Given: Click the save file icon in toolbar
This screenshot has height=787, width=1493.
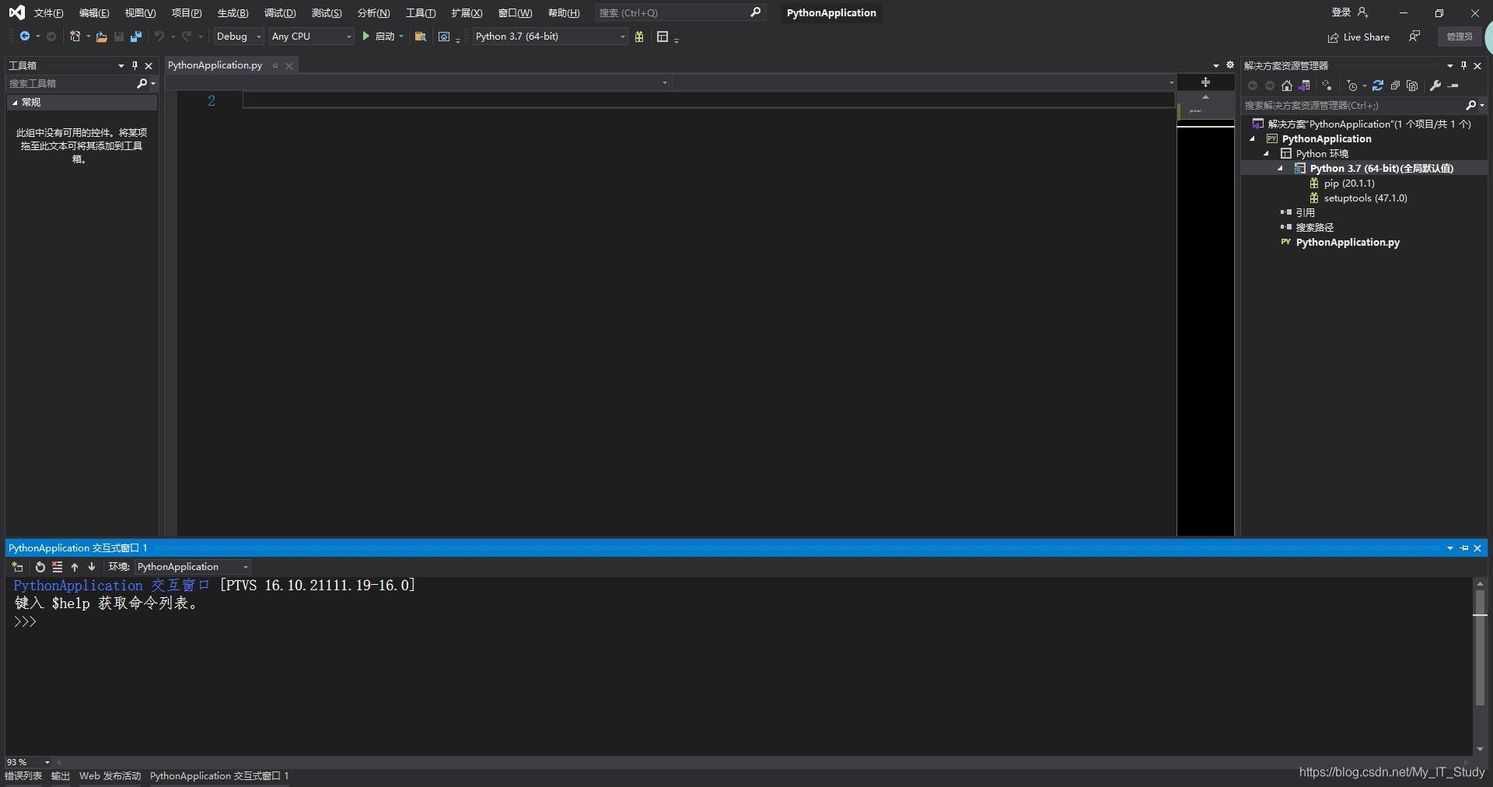Looking at the screenshot, I should coord(117,37).
